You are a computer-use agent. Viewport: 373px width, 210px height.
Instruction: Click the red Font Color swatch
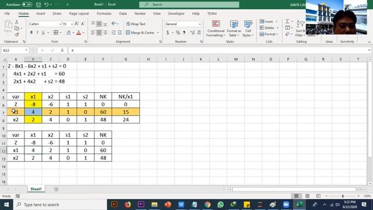point(79,33)
